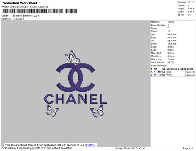Click 'Purchase a license' notice text

[39, 148]
